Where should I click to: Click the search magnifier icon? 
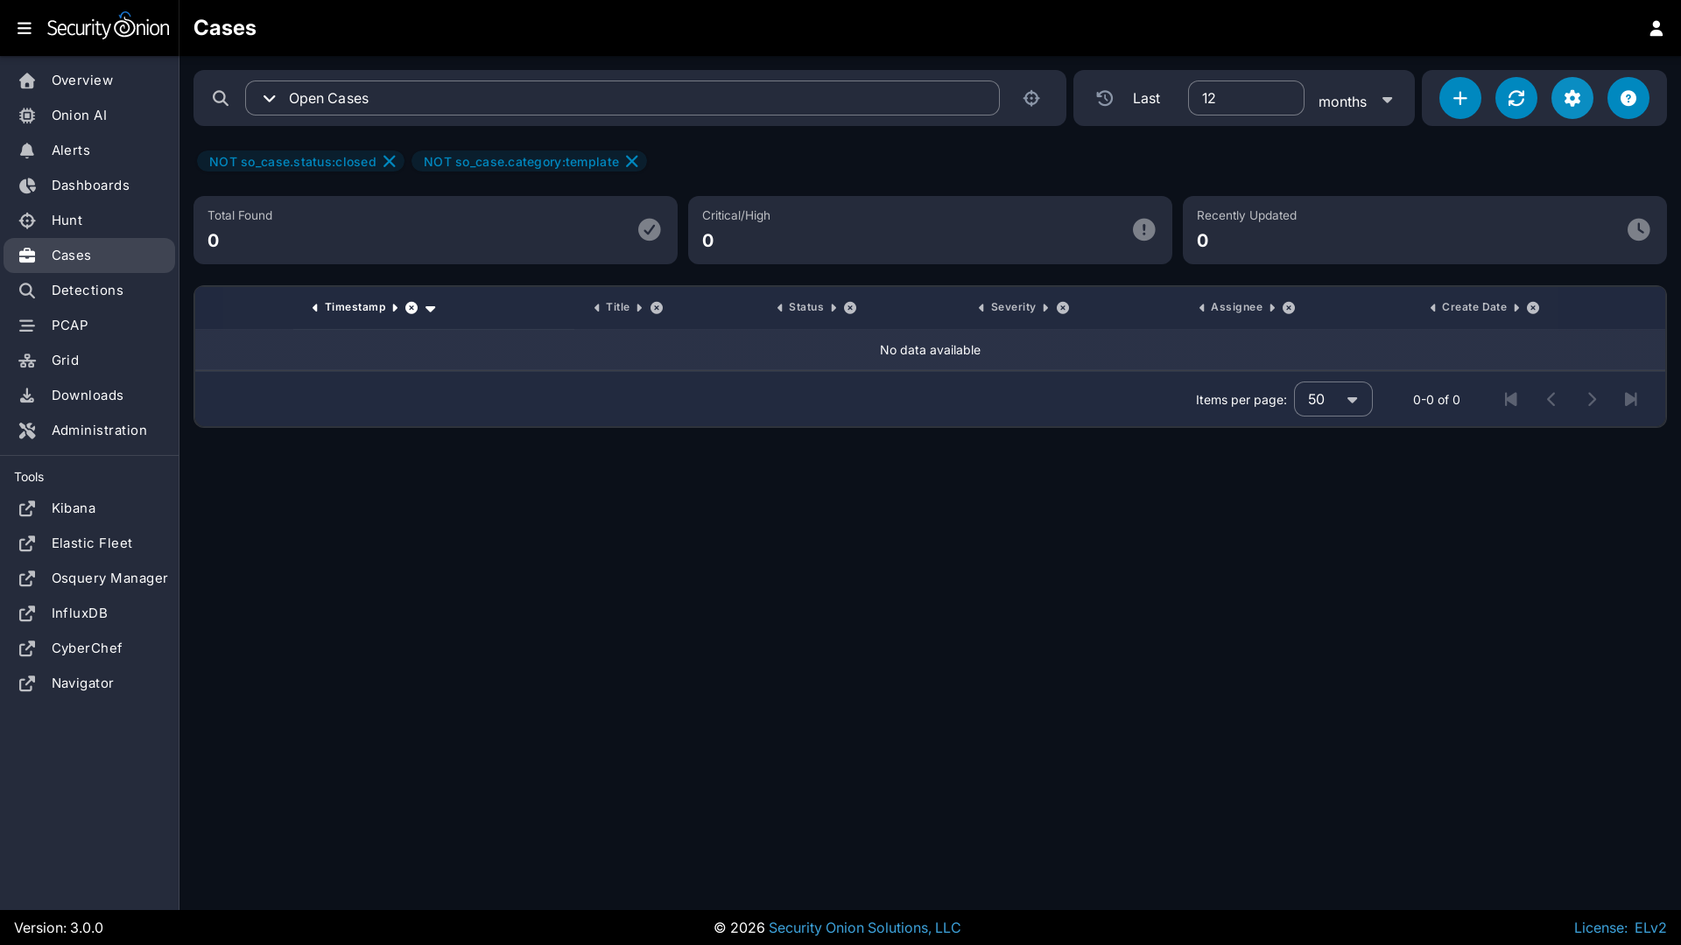click(x=221, y=98)
